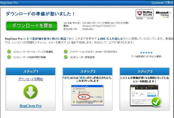This screenshot has width=174, height=118.
Task: Click the bold 1,000 万人を超える text
Action: [110, 39]
